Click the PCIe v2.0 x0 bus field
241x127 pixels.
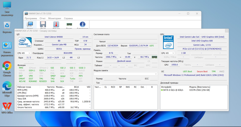202,49
